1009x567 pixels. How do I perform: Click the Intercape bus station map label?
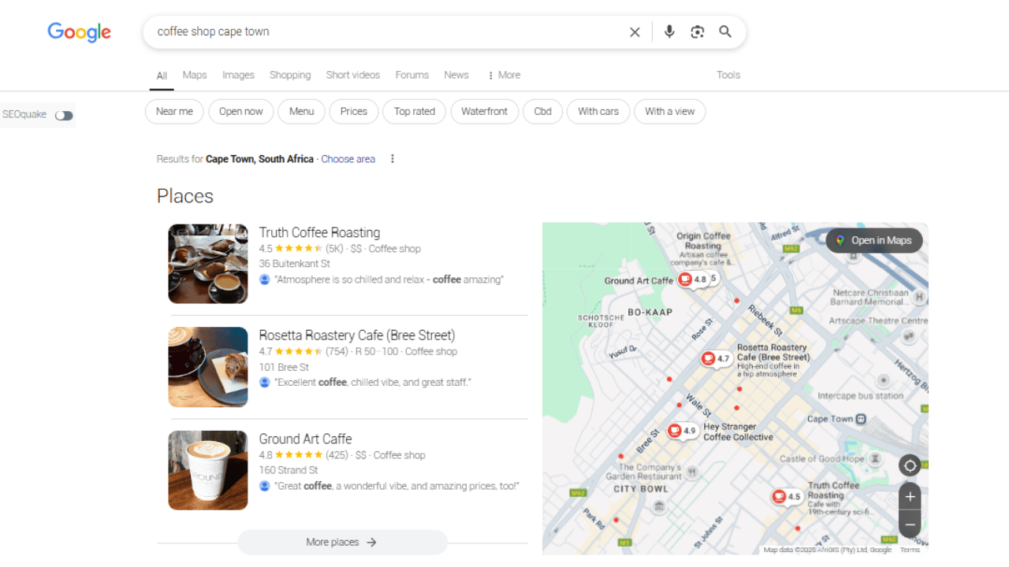tap(860, 396)
